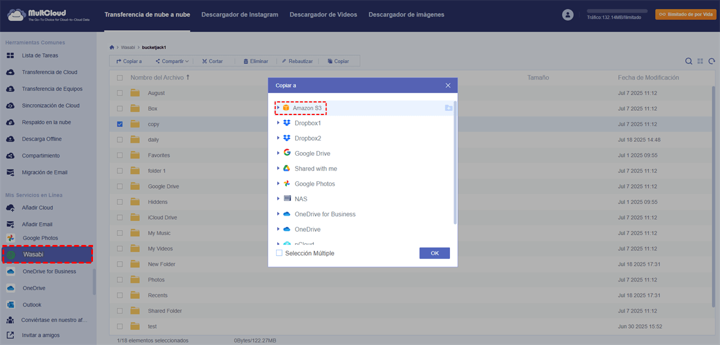Expand the NAS tree node
The height and width of the screenshot is (345, 720).
tap(278, 199)
